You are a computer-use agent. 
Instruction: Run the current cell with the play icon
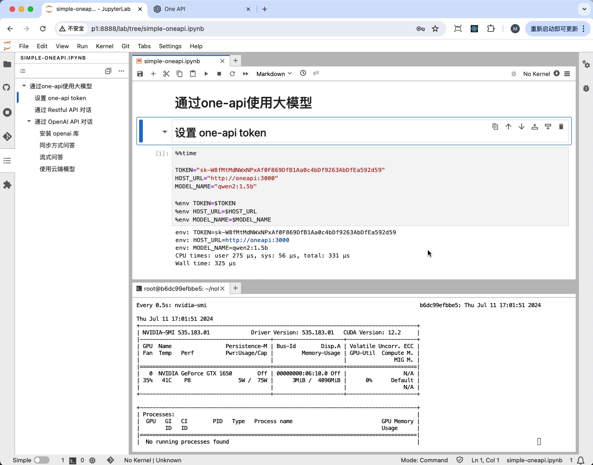click(206, 73)
